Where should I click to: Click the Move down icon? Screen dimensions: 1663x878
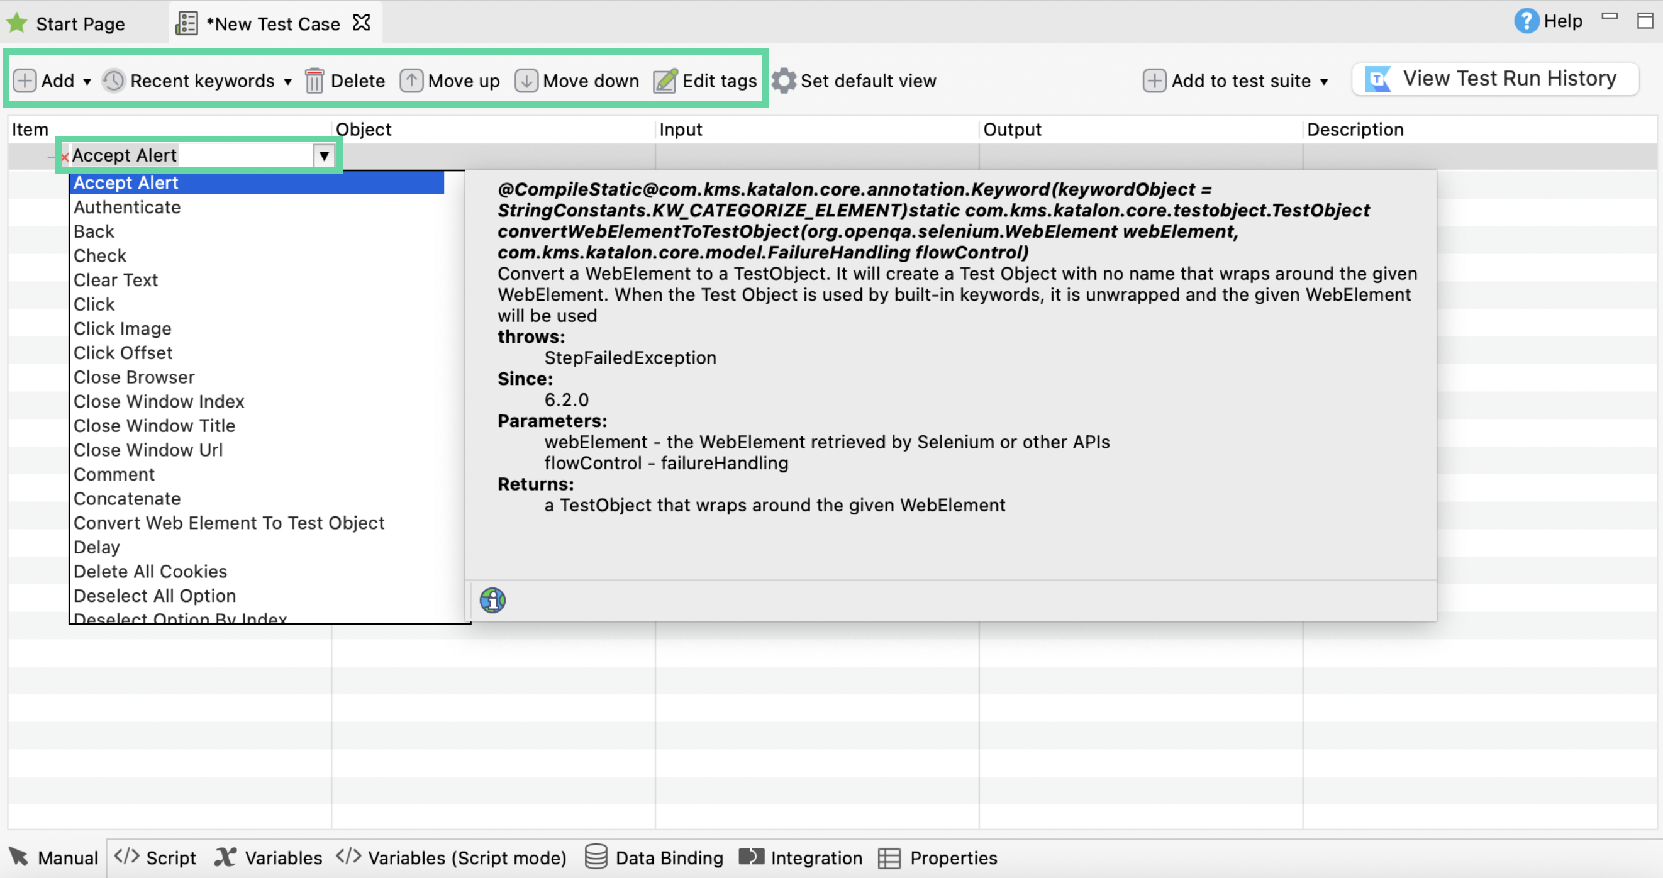(x=528, y=81)
